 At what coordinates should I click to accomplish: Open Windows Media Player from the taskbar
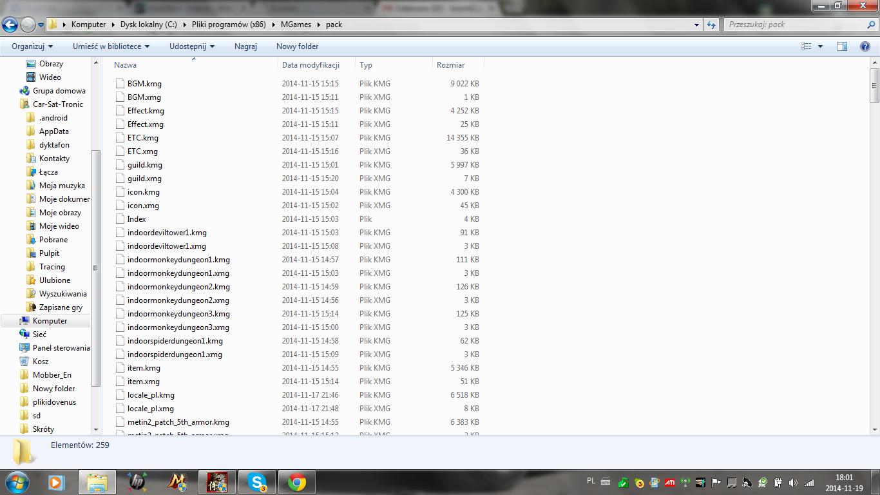57,481
